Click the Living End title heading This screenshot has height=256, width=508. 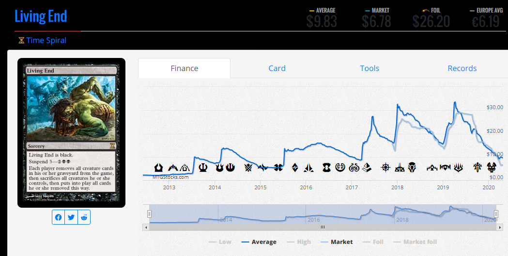[41, 16]
